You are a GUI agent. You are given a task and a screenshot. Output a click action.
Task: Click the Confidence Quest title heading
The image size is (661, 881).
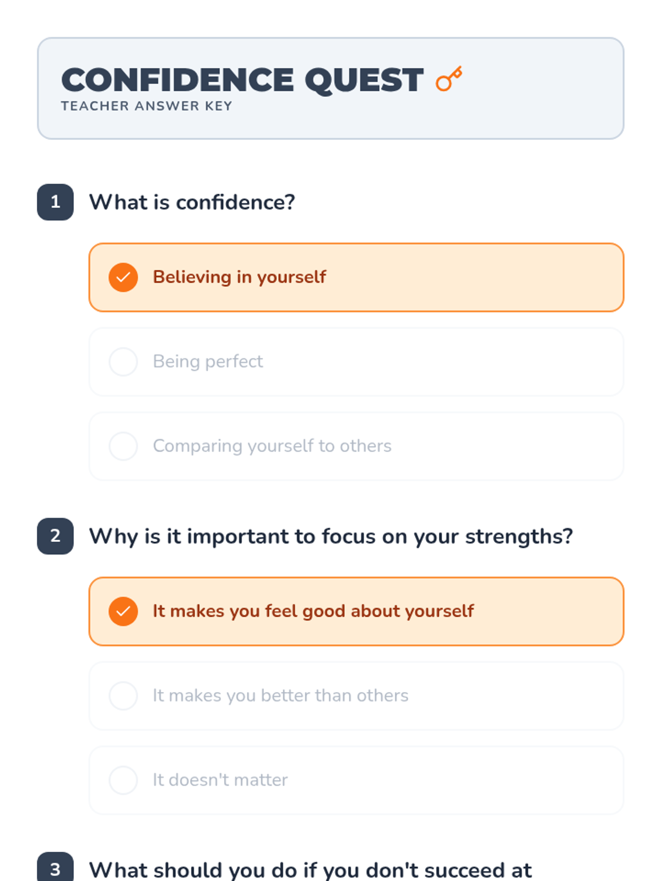coord(242,80)
